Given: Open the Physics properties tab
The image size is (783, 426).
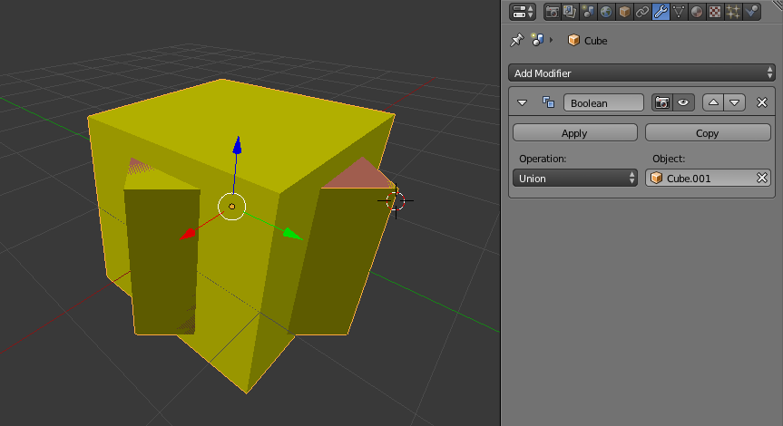Looking at the screenshot, I should (751, 12).
